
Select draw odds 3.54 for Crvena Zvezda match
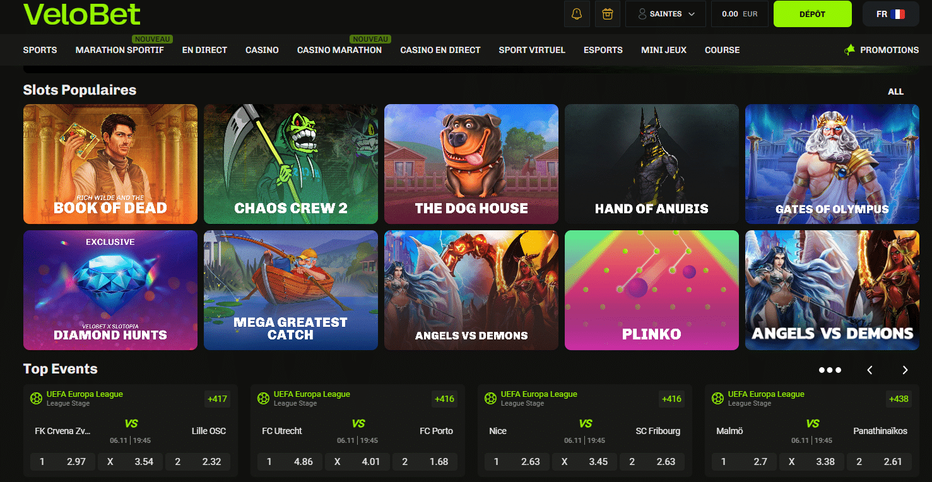click(132, 462)
